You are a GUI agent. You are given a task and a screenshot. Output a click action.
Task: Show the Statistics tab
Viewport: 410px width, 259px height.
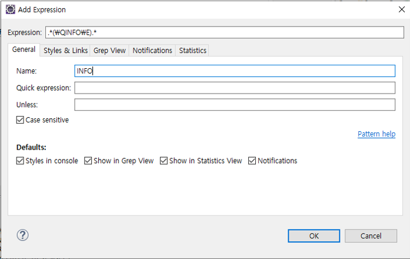192,51
